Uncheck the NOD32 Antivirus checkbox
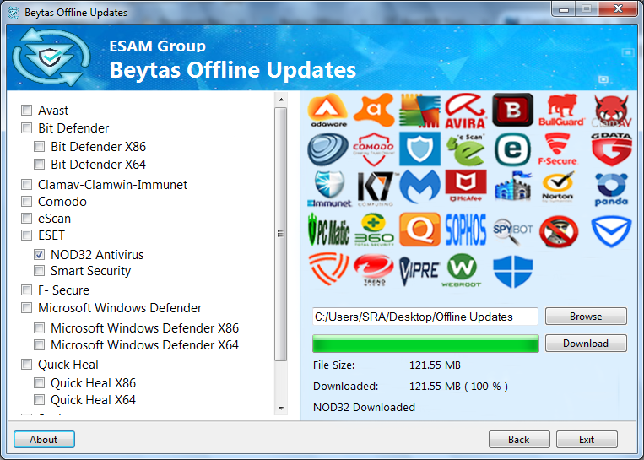 coord(40,255)
